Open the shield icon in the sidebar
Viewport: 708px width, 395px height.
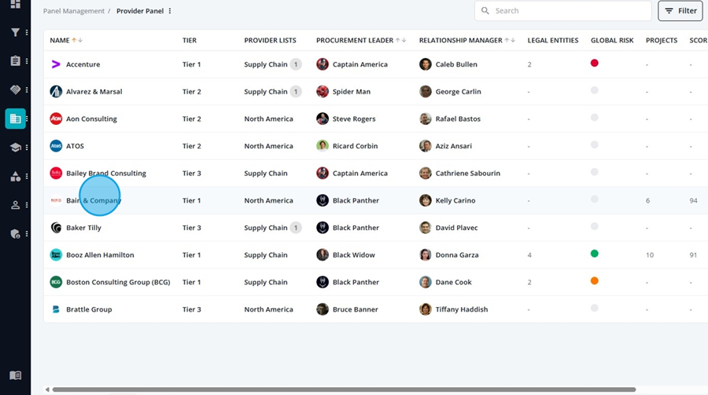(16, 234)
